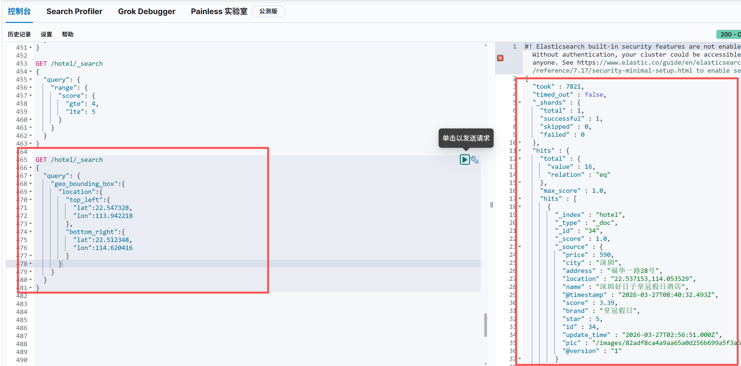Collapse the "bottom_right" block fold arrow
This screenshot has height=366, width=741.
(x=30, y=232)
